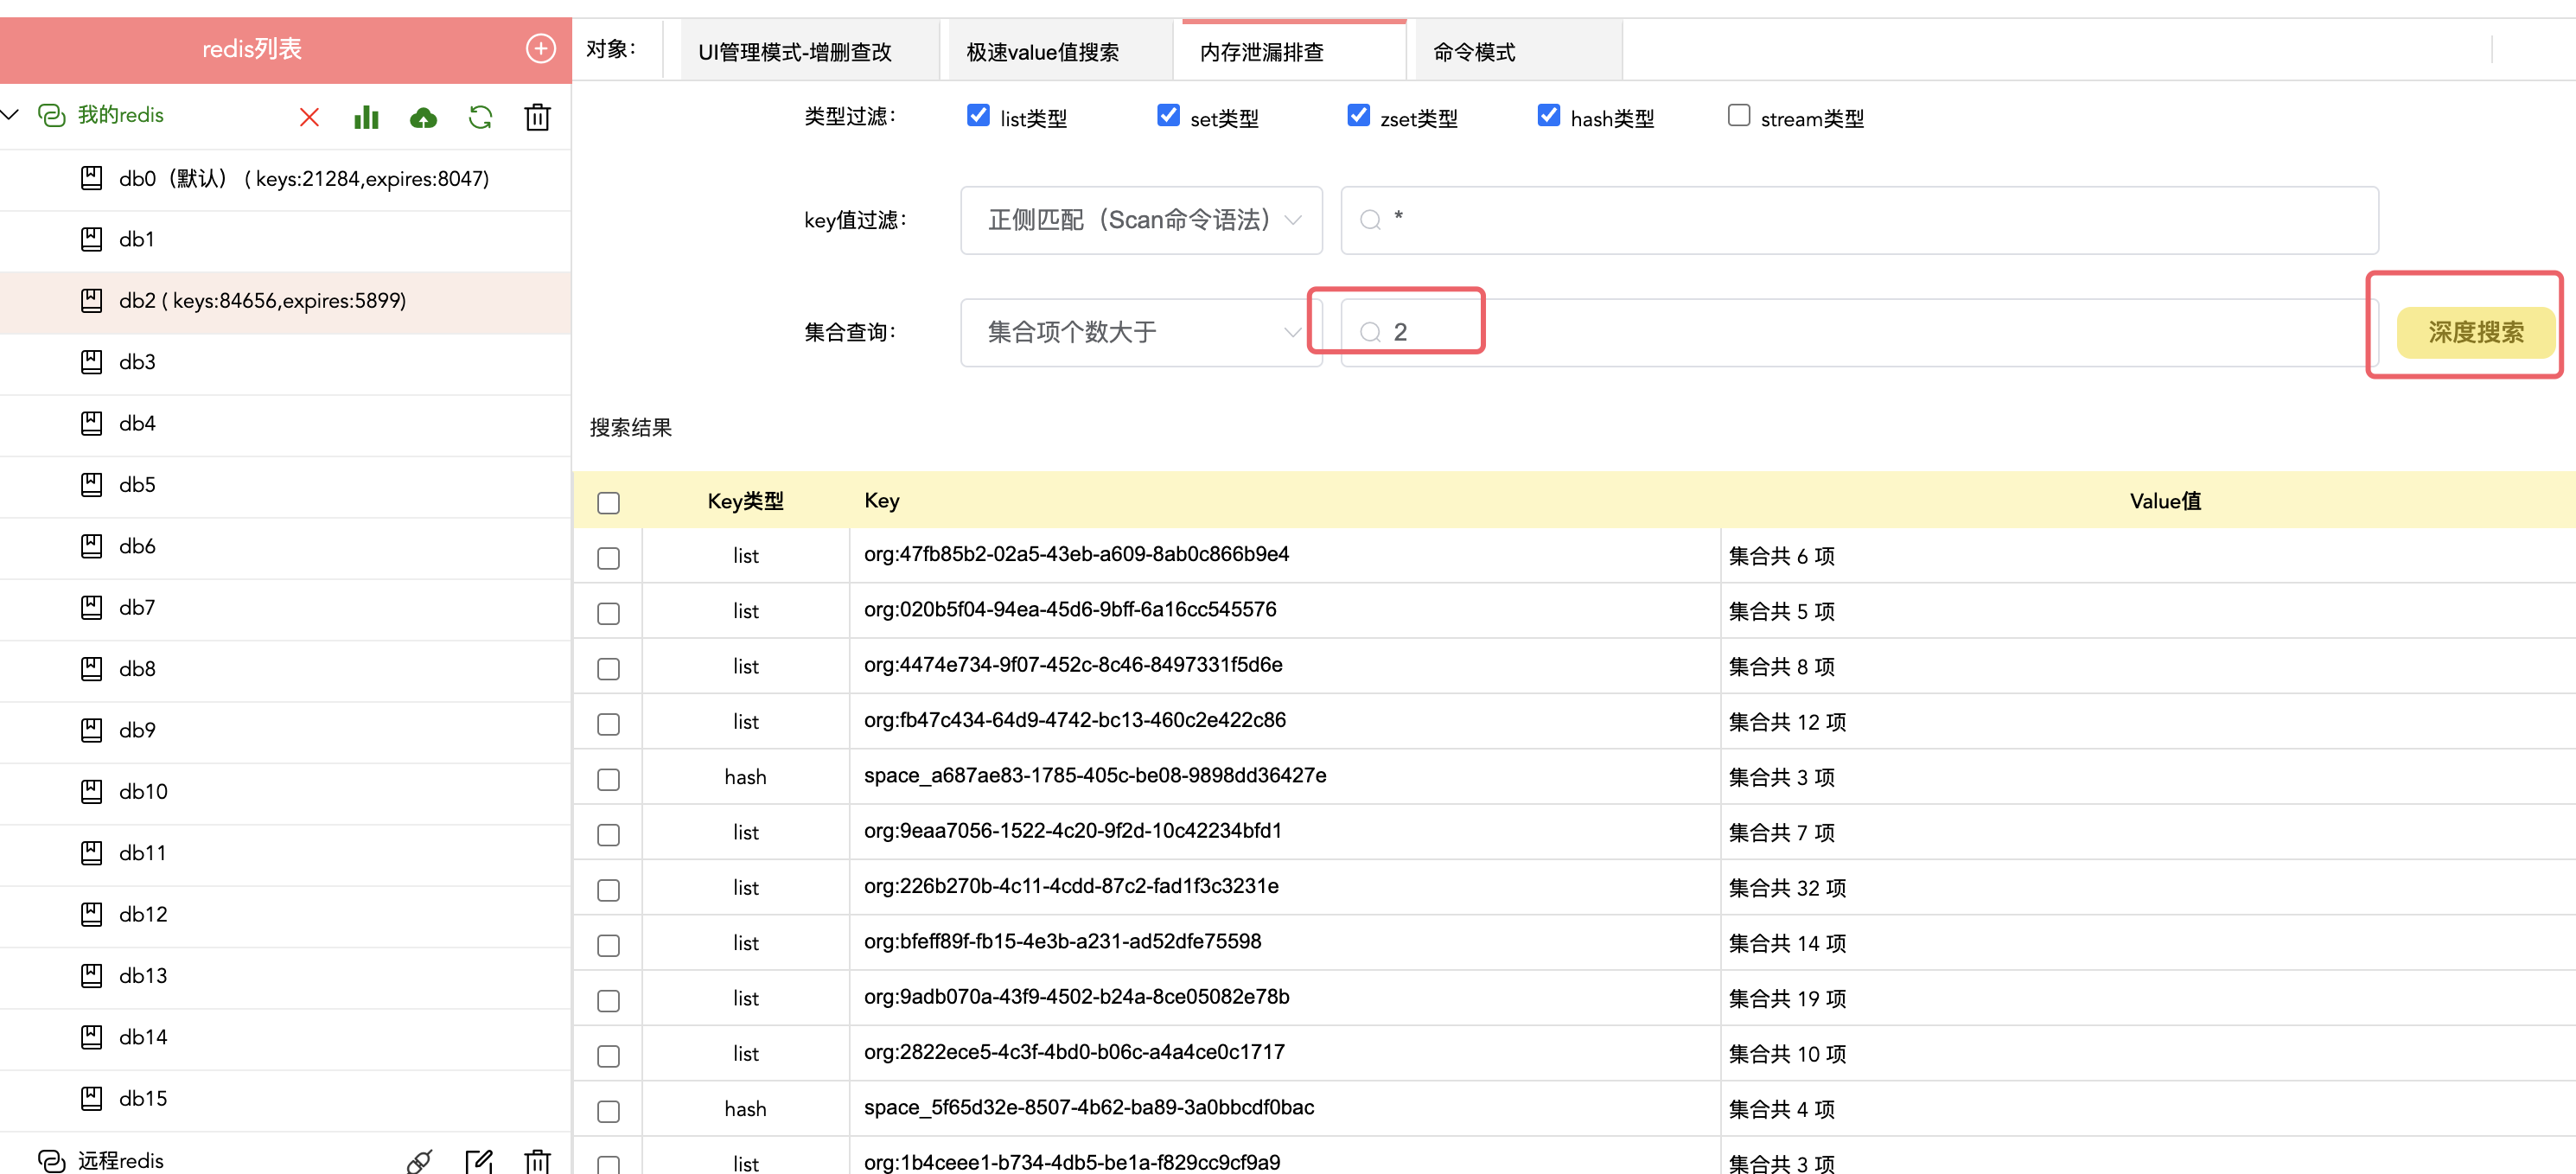The image size is (2576, 1174).
Task: Switch to the 极速value值搜索 tab
Action: point(1042,52)
